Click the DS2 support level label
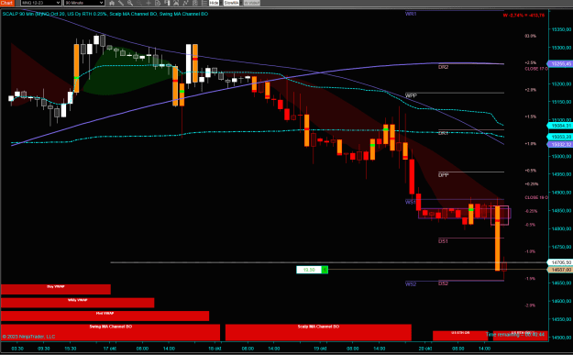Image resolution: width=573 pixels, height=355 pixels. click(x=443, y=283)
